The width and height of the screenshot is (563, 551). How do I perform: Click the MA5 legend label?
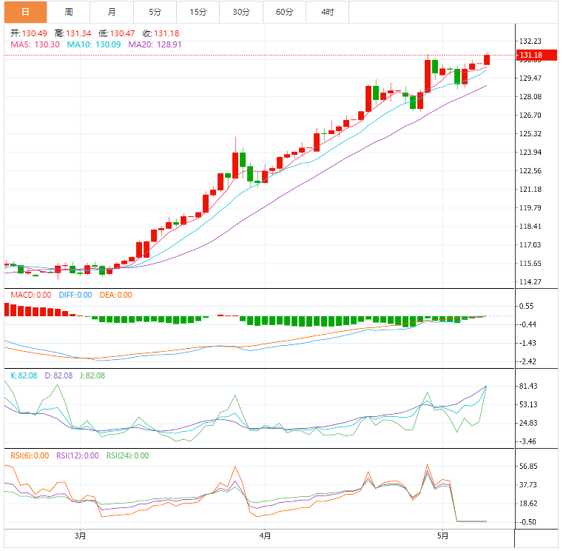point(35,44)
